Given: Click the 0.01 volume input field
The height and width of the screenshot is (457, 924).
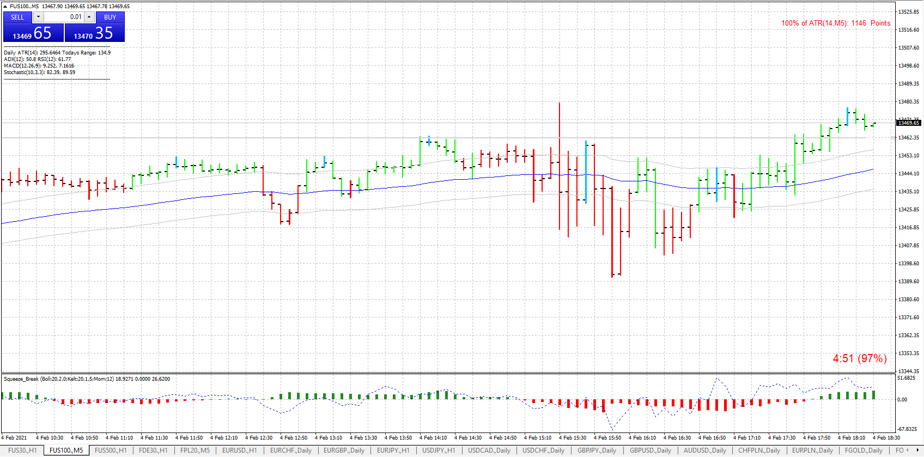Looking at the screenshot, I should pyautogui.click(x=64, y=17).
